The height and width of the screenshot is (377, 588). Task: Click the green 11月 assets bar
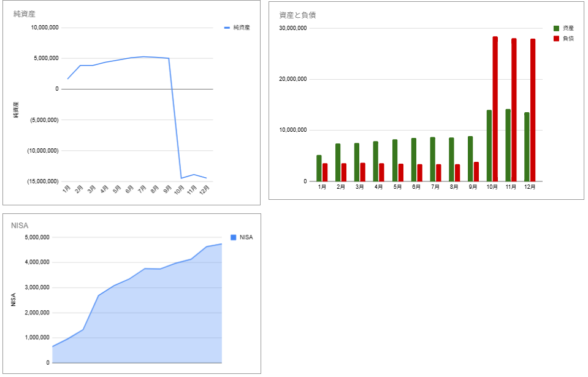pos(508,145)
